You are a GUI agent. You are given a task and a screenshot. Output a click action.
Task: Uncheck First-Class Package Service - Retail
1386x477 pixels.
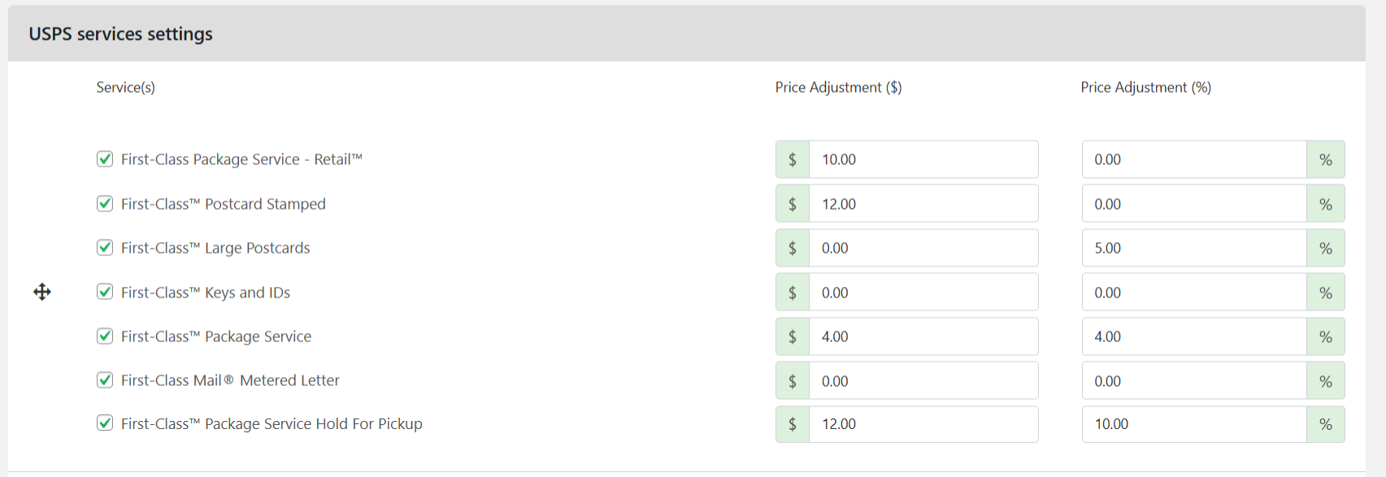click(105, 158)
